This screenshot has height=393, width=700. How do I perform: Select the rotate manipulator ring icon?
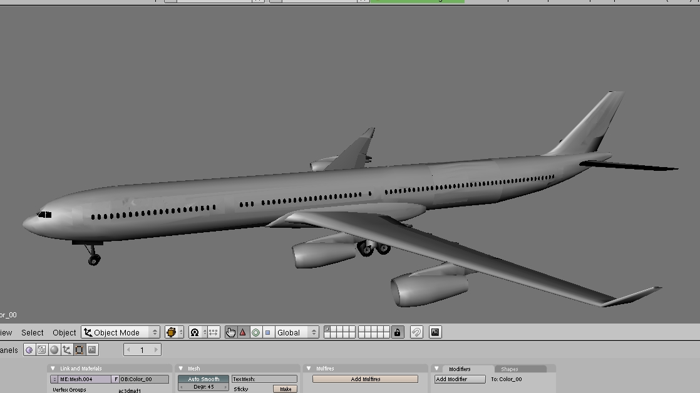(255, 332)
